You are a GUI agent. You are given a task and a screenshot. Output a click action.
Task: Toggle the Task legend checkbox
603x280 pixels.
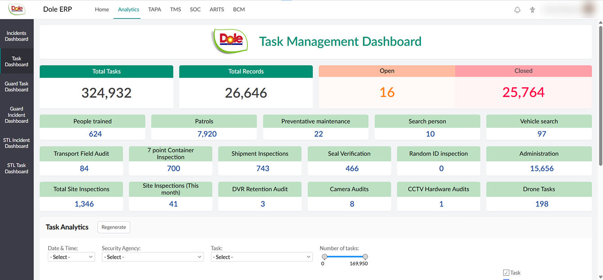point(506,272)
